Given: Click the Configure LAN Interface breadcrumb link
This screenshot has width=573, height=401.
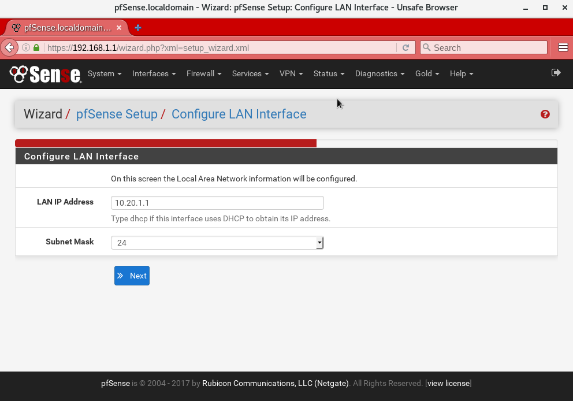Looking at the screenshot, I should [239, 114].
